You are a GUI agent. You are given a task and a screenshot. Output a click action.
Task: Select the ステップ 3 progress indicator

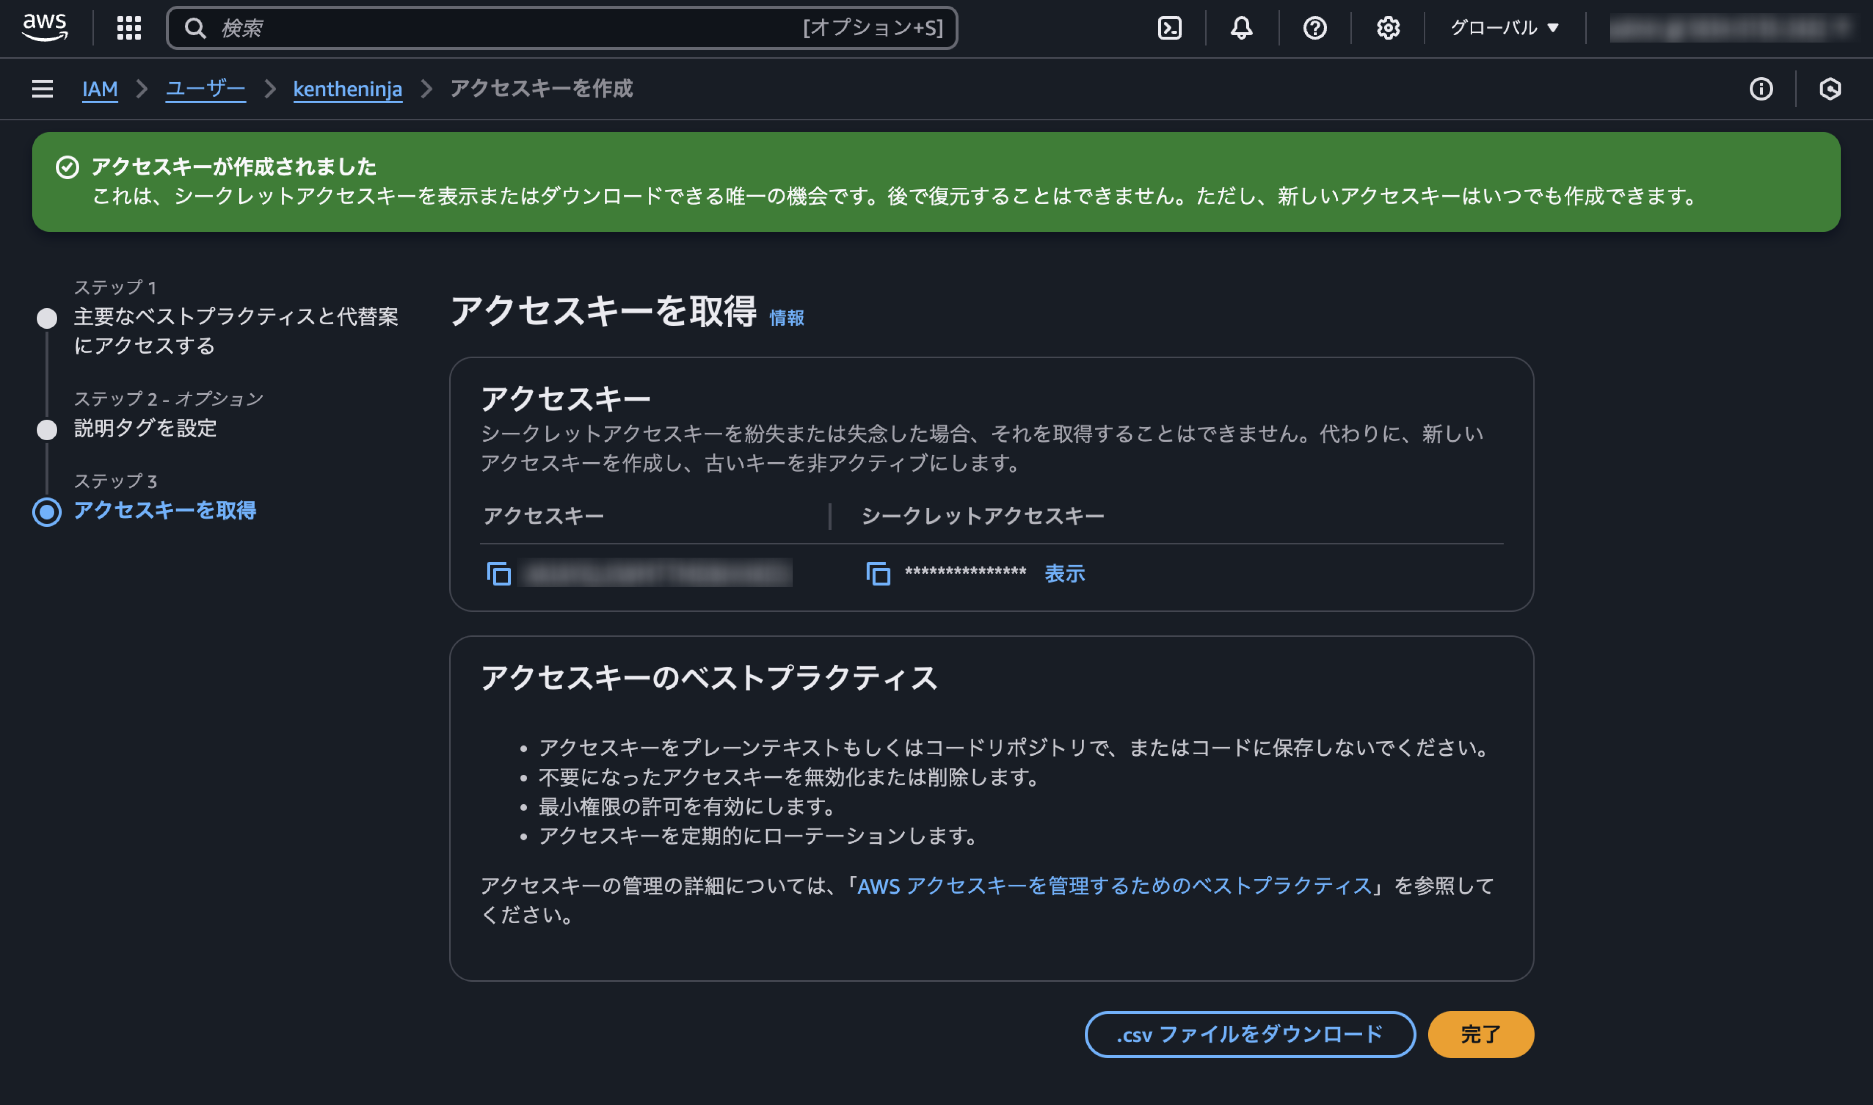click(x=47, y=512)
